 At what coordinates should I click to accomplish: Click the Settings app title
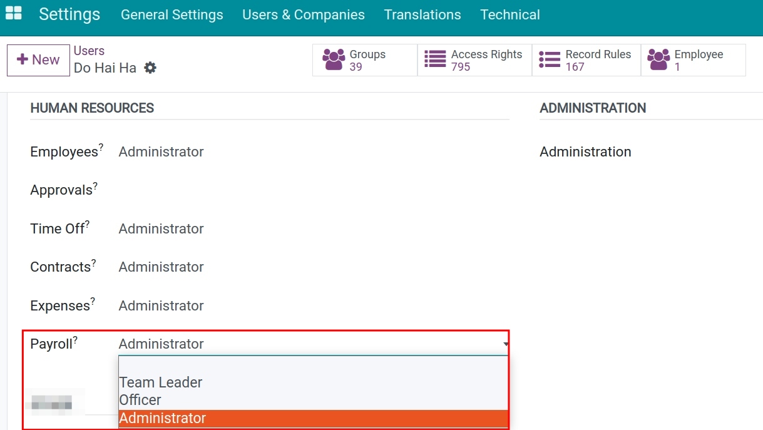click(x=69, y=14)
